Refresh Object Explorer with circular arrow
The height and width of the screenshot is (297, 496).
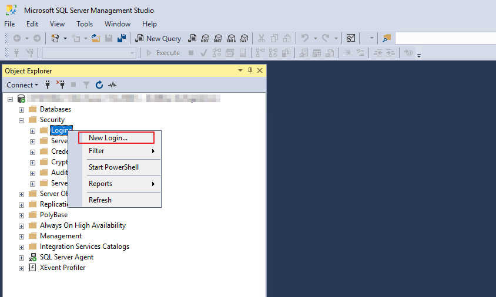click(99, 85)
